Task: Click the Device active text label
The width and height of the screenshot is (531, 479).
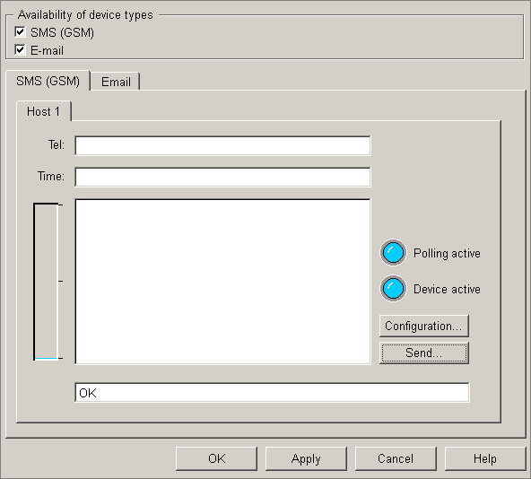Action: coord(447,289)
